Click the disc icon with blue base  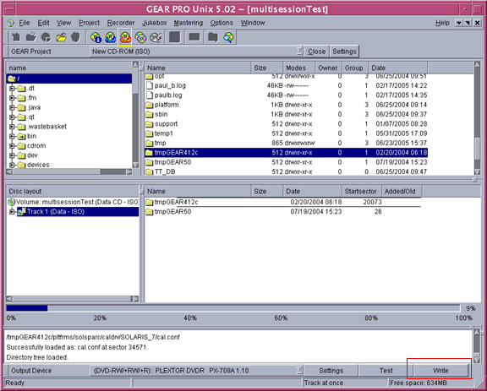pos(110,37)
